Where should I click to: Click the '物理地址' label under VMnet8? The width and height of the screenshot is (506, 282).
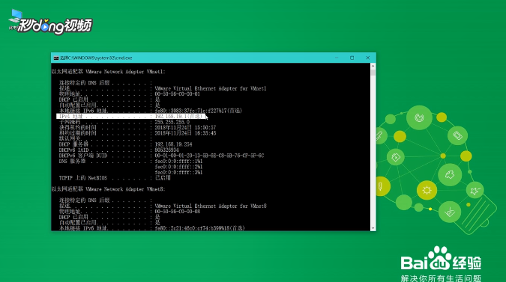pyautogui.click(x=70, y=212)
